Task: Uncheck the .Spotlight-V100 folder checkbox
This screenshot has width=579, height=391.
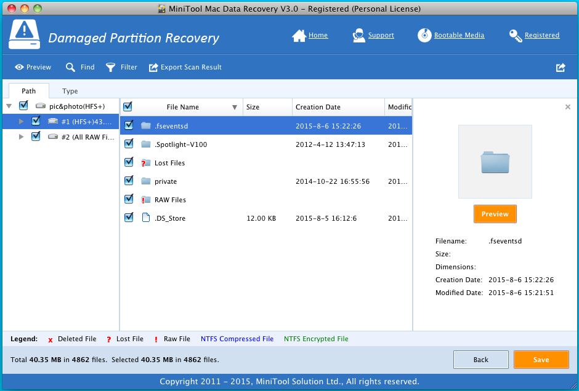Action: pyautogui.click(x=129, y=144)
